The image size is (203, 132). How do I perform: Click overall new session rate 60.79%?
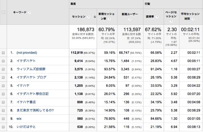point(107,30)
